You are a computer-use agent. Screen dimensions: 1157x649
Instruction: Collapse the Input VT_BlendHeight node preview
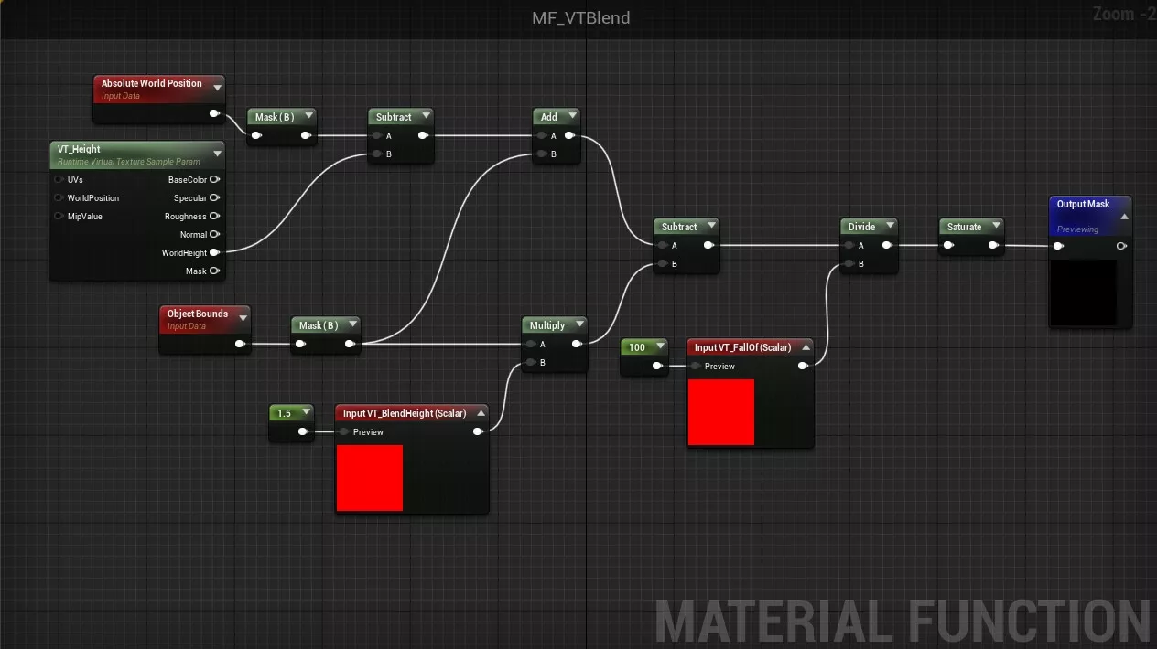click(x=481, y=413)
